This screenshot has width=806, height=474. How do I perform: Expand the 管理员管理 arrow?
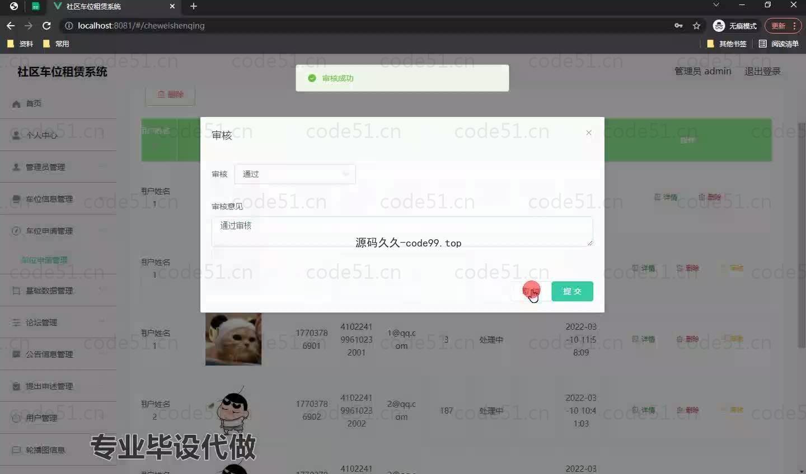(103, 167)
